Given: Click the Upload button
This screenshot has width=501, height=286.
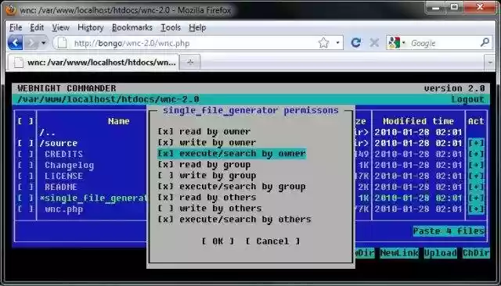Looking at the screenshot, I should [440, 253].
